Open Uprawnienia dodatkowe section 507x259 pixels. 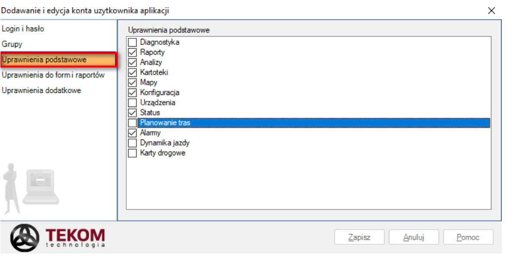click(x=41, y=91)
